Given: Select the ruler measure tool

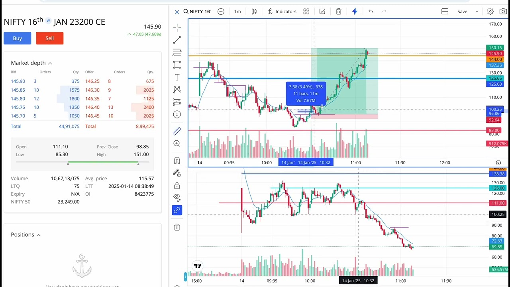Looking at the screenshot, I should coord(177,131).
